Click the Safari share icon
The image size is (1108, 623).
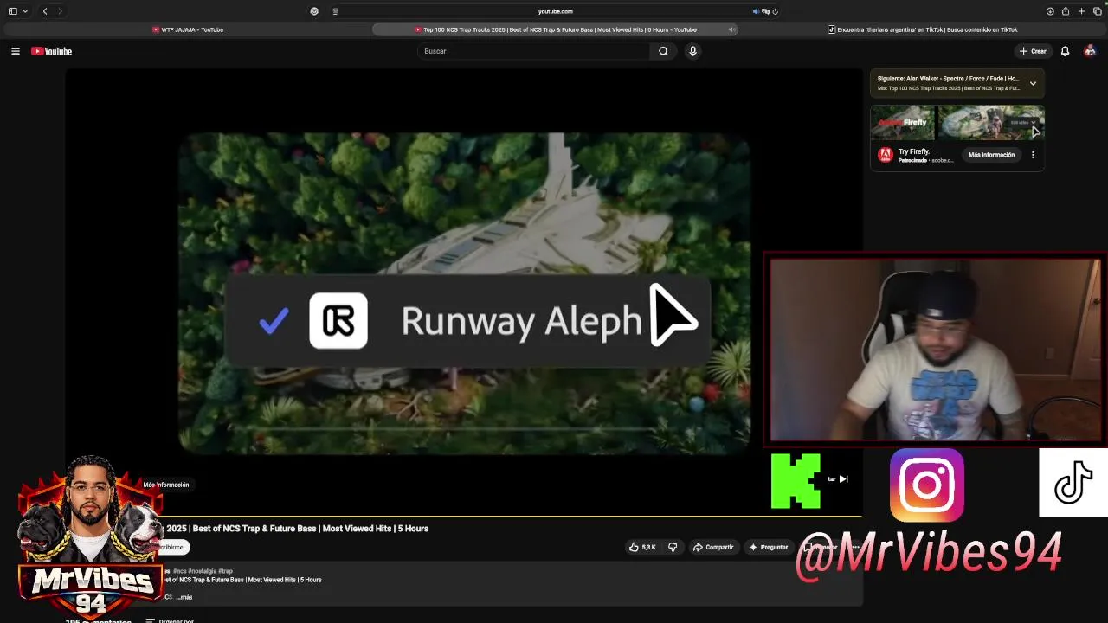tap(1066, 11)
